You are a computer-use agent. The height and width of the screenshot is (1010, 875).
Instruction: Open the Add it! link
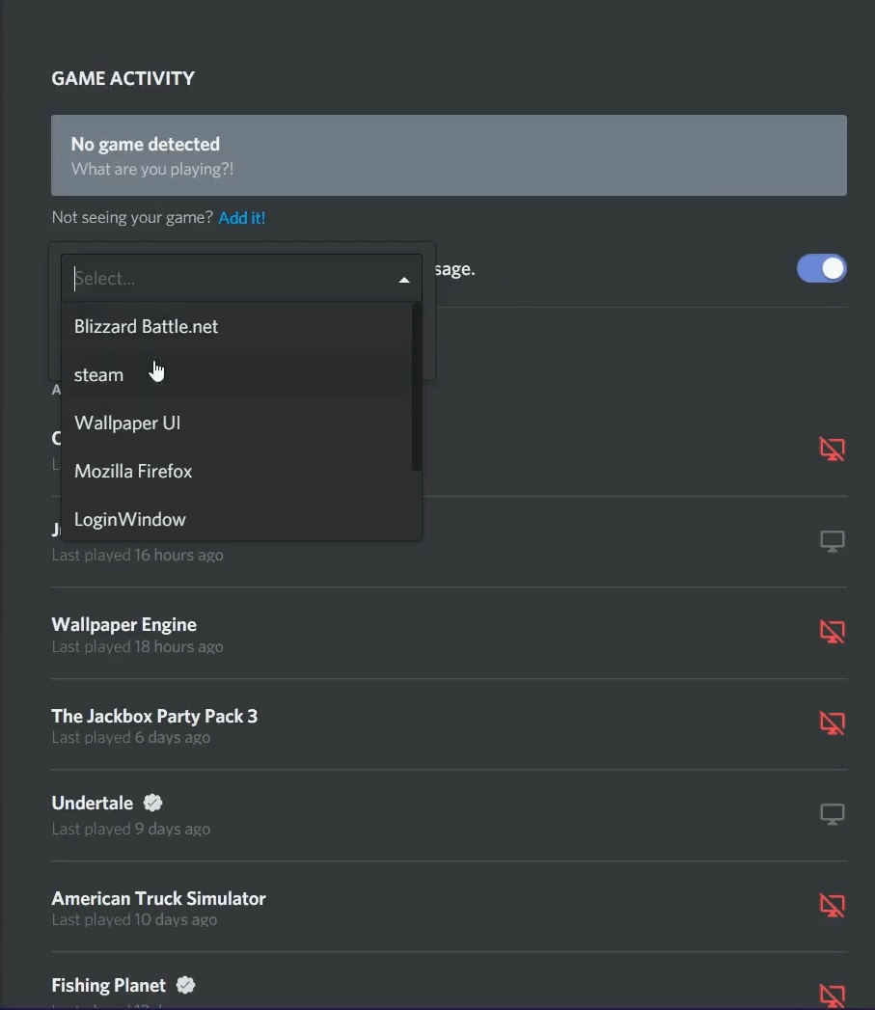[x=242, y=217]
